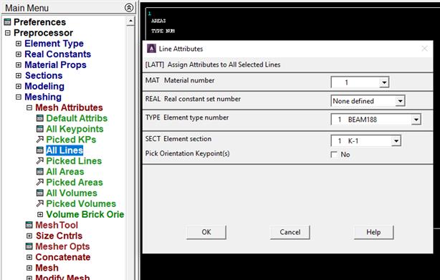This screenshot has width=440, height=280.
Task: Click the MeshTool icon
Action: coord(29,225)
